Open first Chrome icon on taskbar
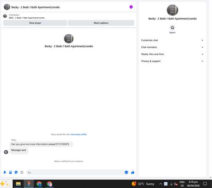Screen dimensions: 212x188 pyautogui.click(x=39, y=184)
